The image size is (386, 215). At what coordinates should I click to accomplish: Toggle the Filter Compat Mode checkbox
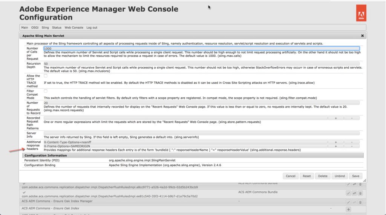tap(46, 91)
